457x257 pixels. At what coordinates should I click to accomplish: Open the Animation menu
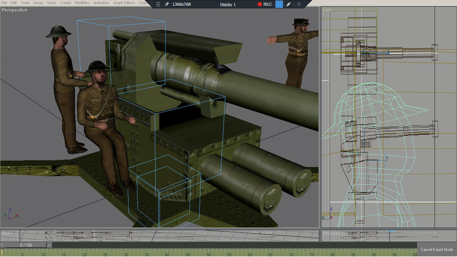[x=101, y=3]
